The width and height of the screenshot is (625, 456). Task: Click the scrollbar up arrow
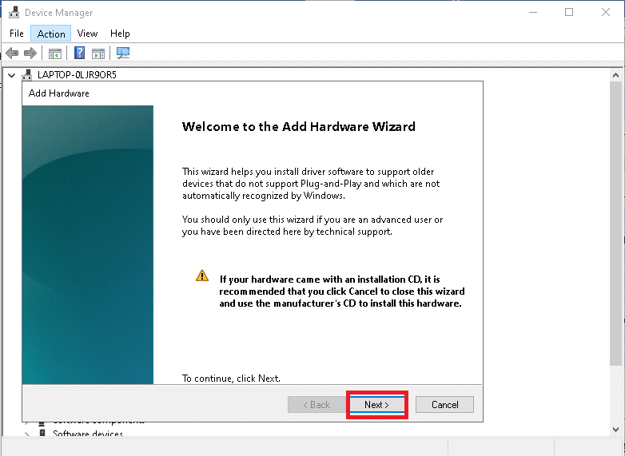tap(616, 75)
